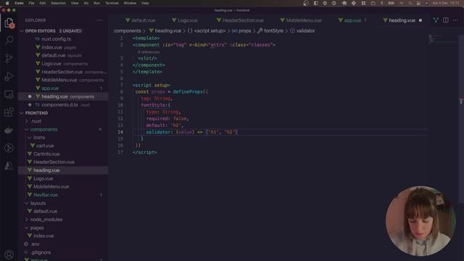Screen dimensions: 464x261
Task: Open the Search view in activity bar
Action: point(9,41)
